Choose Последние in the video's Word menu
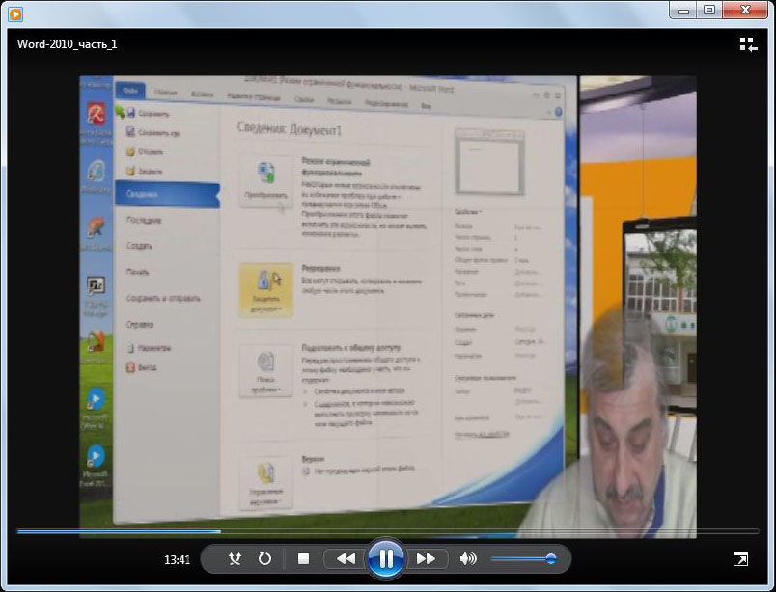The height and width of the screenshot is (592, 776). click(x=144, y=220)
